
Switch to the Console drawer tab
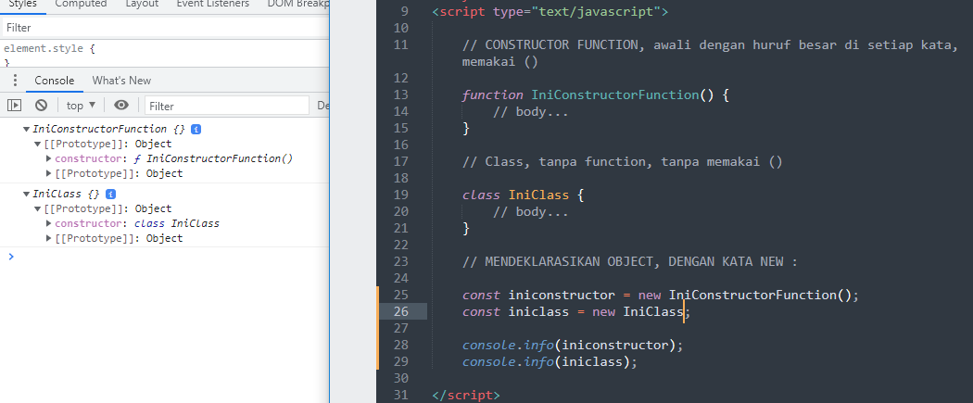(54, 81)
